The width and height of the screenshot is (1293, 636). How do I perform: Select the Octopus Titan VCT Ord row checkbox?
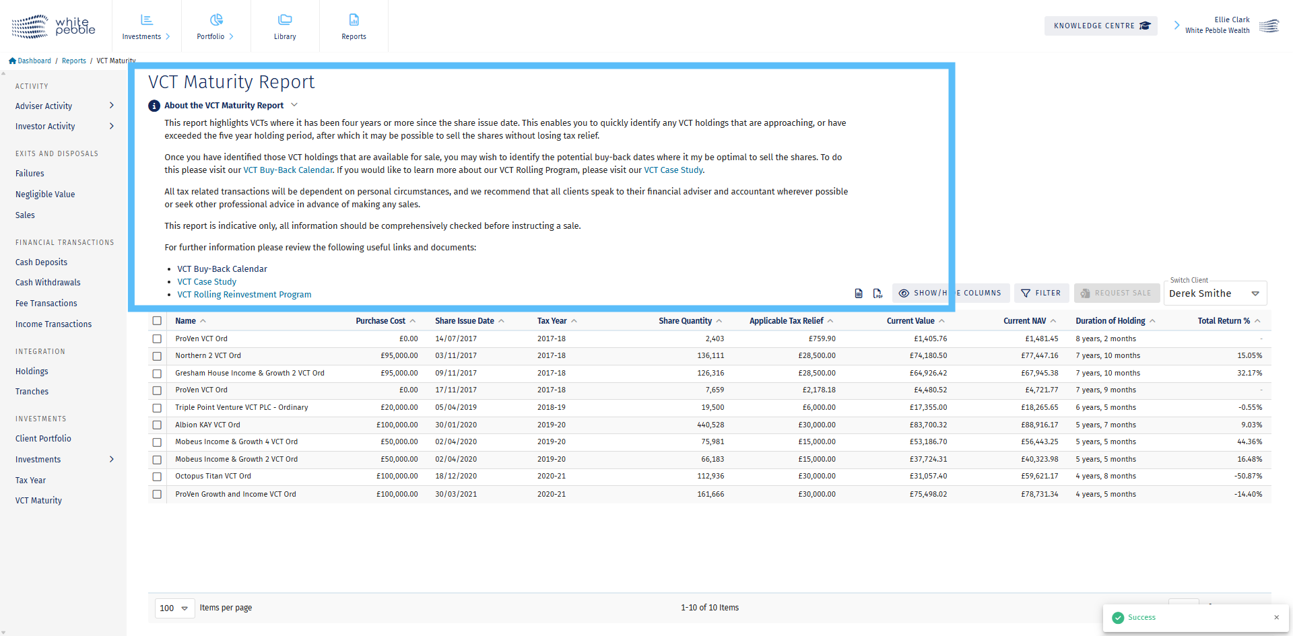157,476
